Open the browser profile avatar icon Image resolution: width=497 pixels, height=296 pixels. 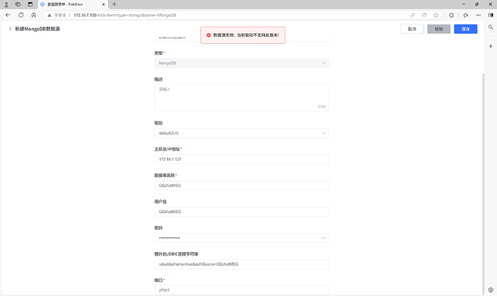pos(6,4)
